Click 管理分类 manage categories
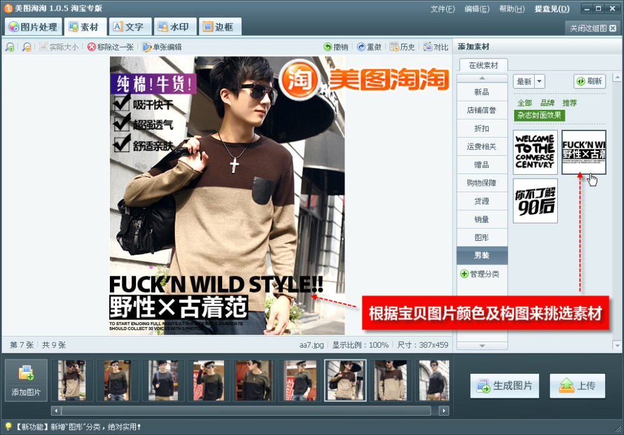 [480, 274]
